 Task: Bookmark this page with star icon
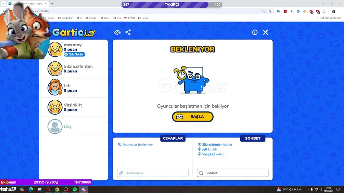[270, 11]
